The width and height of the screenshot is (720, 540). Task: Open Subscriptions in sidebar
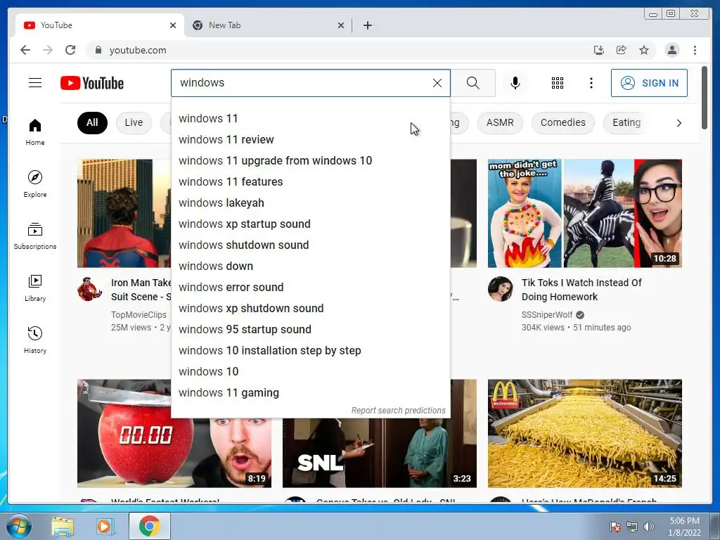pyautogui.click(x=35, y=236)
